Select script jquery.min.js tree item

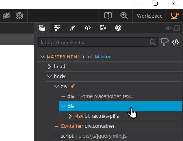(x=93, y=136)
